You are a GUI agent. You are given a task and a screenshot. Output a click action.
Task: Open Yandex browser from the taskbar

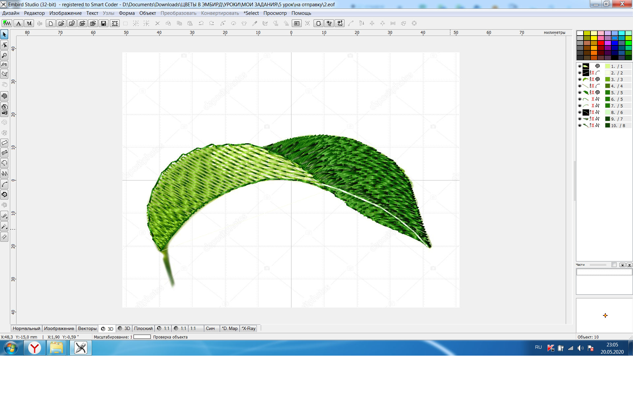(35, 348)
